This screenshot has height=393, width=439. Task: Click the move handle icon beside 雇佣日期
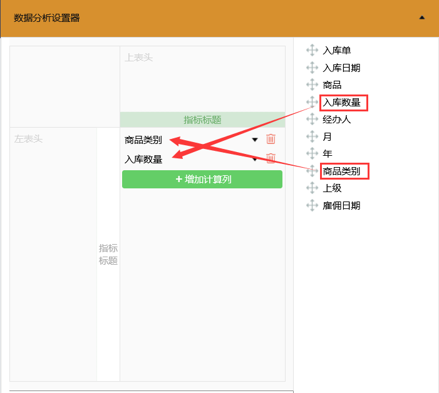(x=312, y=206)
